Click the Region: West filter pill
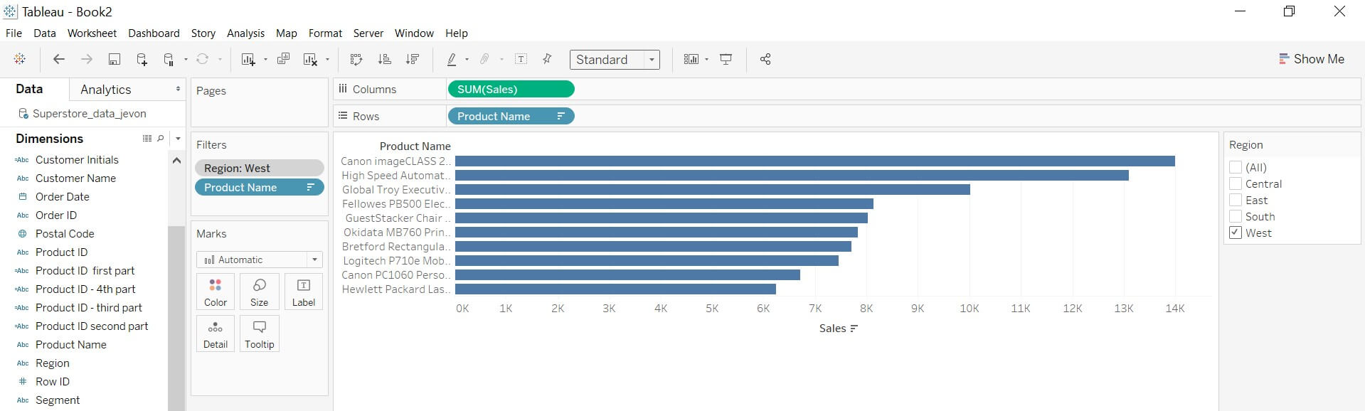1365x411 pixels. pyautogui.click(x=259, y=168)
